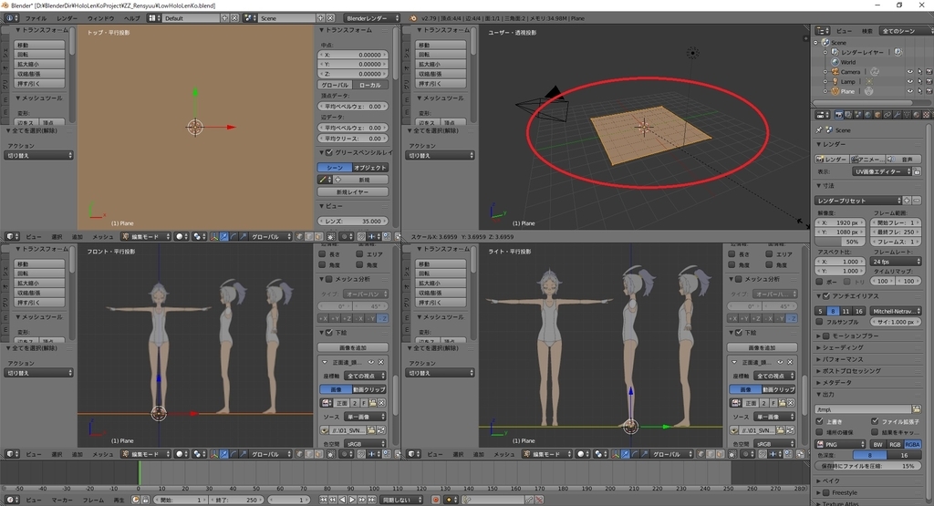Enable the モーションブラー checkbox
Image resolution: width=934 pixels, height=506 pixels.
pyautogui.click(x=826, y=336)
